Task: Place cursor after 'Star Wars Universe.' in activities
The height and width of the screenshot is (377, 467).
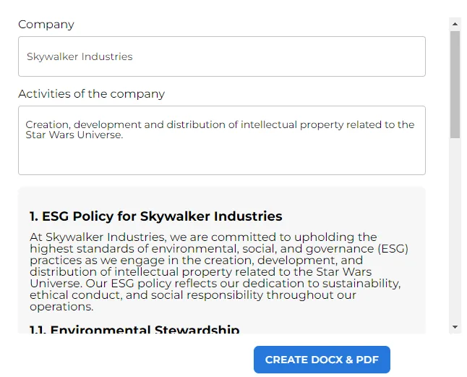Action: (x=124, y=135)
